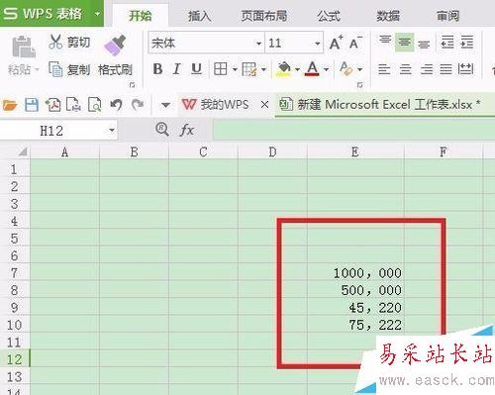
Task: Center text horizontally
Action: [406, 69]
